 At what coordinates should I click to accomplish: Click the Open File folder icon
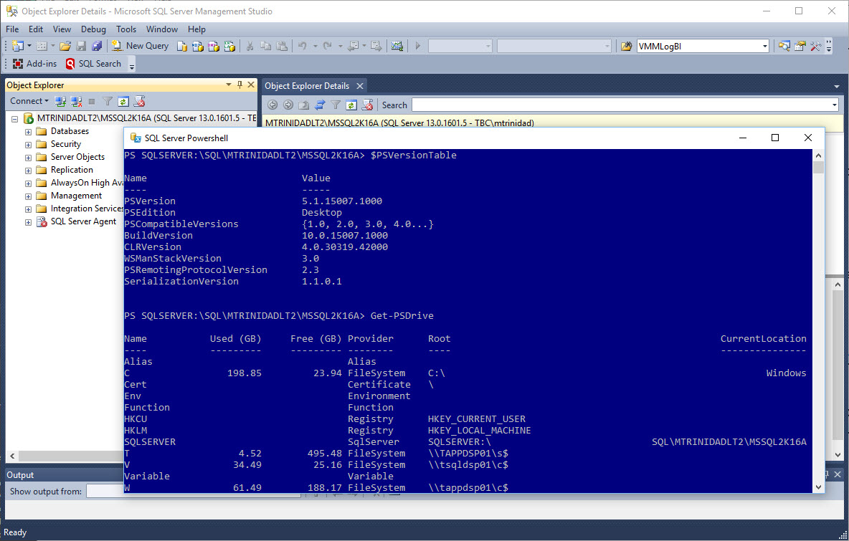coord(65,46)
